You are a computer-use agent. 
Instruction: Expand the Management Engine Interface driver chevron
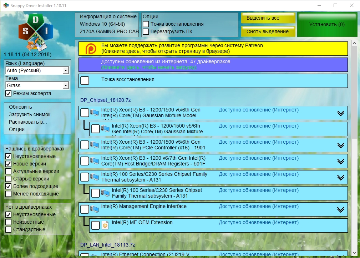[340, 209]
